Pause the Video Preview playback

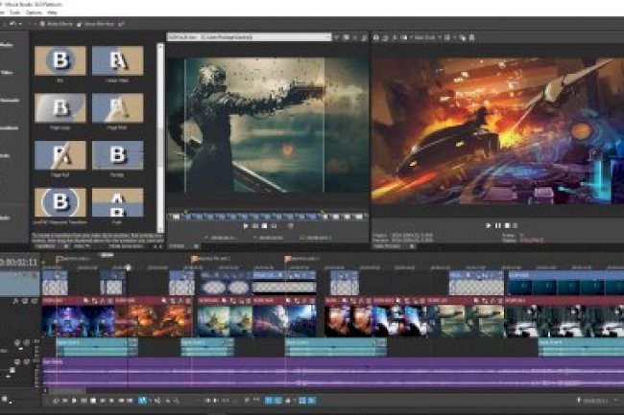[x=498, y=225]
